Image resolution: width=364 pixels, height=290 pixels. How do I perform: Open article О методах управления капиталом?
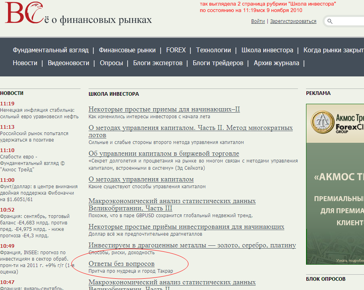click(141, 179)
